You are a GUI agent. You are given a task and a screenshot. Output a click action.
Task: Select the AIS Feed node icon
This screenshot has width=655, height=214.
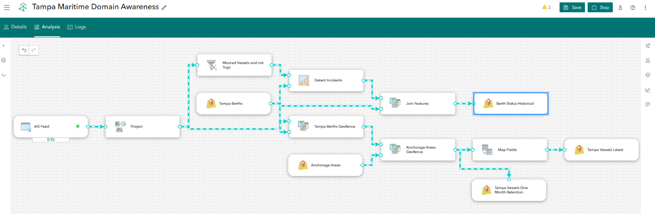coord(26,127)
